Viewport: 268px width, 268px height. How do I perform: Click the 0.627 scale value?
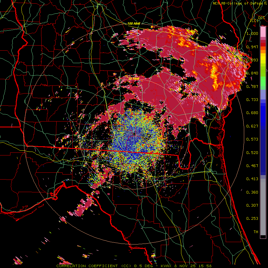pyautogui.click(x=252, y=126)
